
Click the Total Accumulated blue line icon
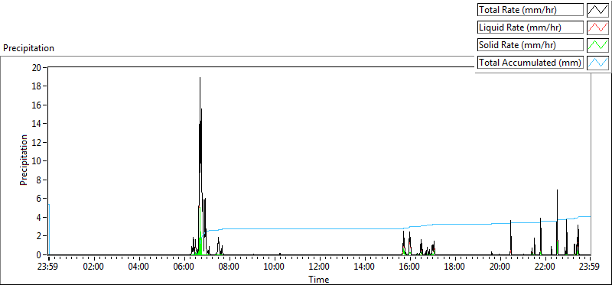tap(597, 62)
